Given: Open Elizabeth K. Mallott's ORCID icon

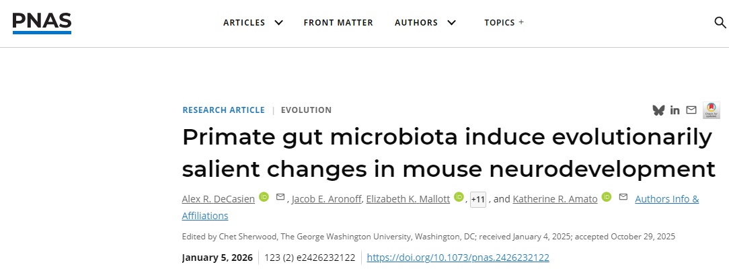Looking at the screenshot, I should [x=459, y=198].
